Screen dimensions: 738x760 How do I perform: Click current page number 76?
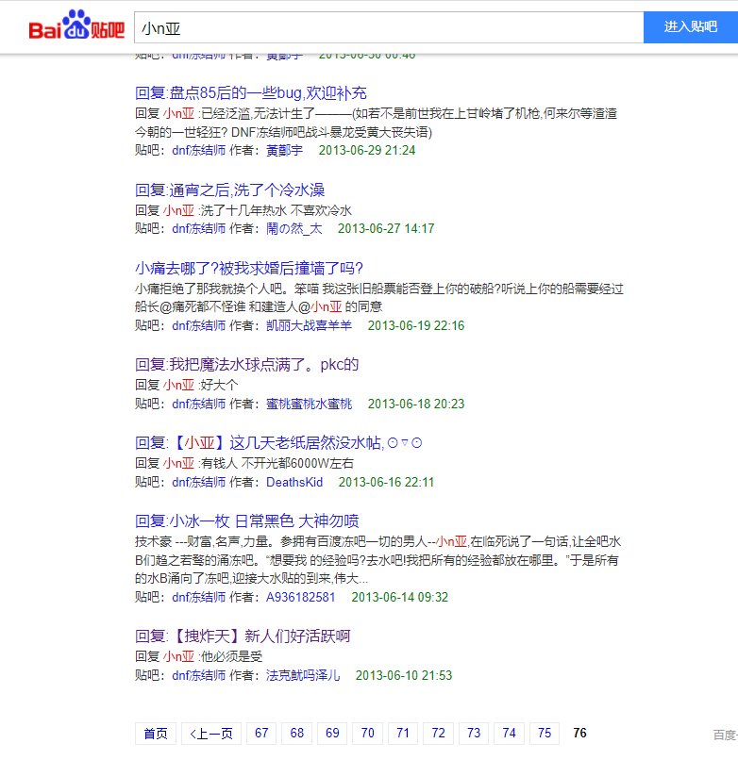[579, 734]
